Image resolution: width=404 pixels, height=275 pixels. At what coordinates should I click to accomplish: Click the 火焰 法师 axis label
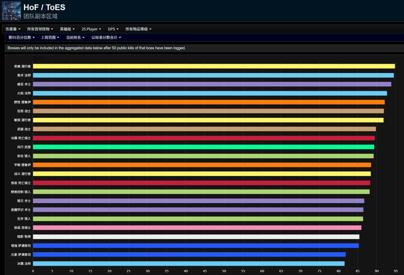click(24, 93)
